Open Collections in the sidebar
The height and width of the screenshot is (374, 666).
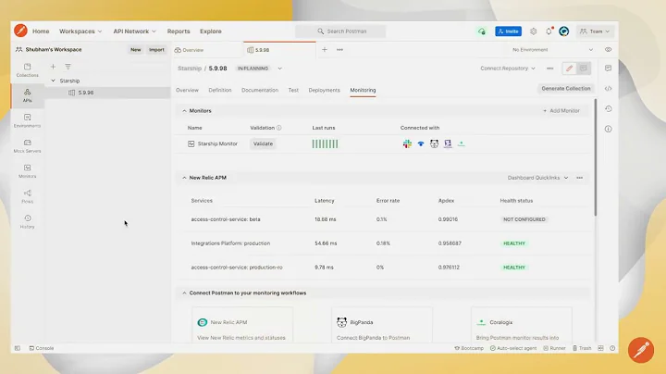coord(27,70)
